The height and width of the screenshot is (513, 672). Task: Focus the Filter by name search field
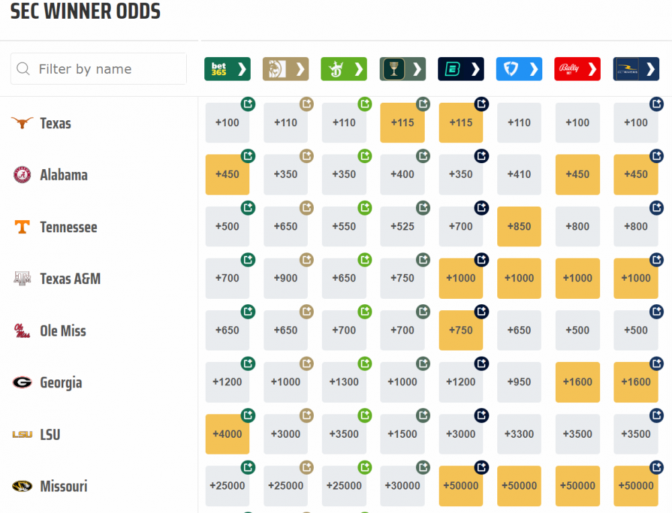pos(108,69)
